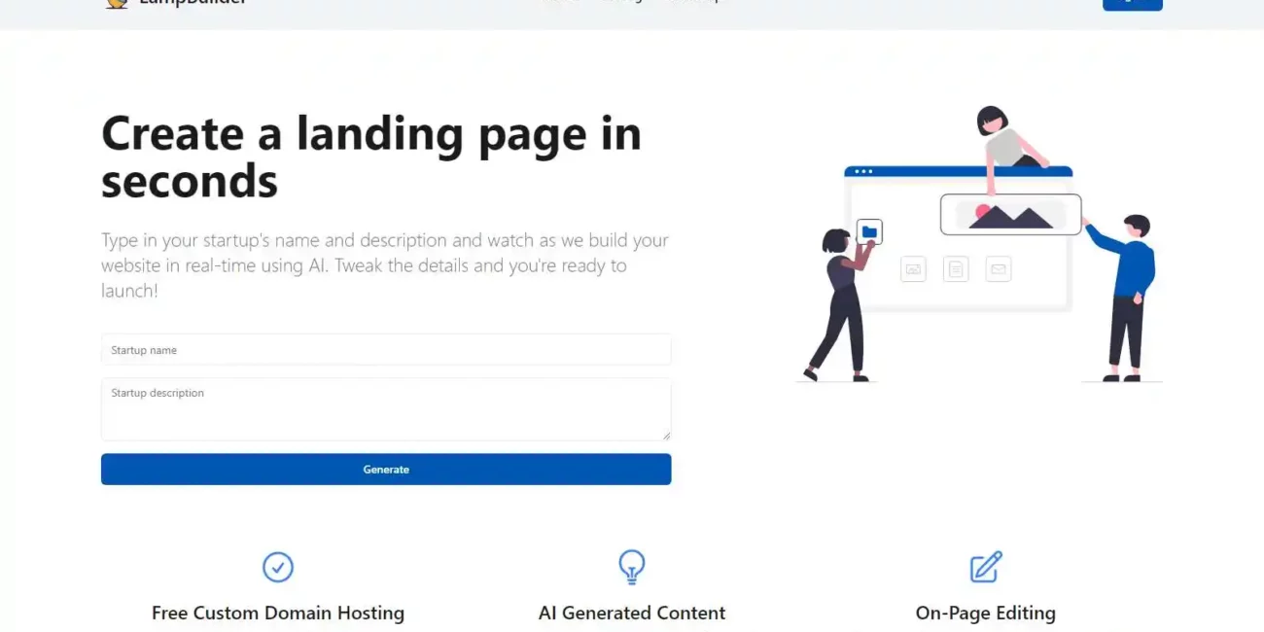Image resolution: width=1264 pixels, height=632 pixels.
Task: Select the Free Custom Domain Hosting heading
Action: tap(278, 613)
